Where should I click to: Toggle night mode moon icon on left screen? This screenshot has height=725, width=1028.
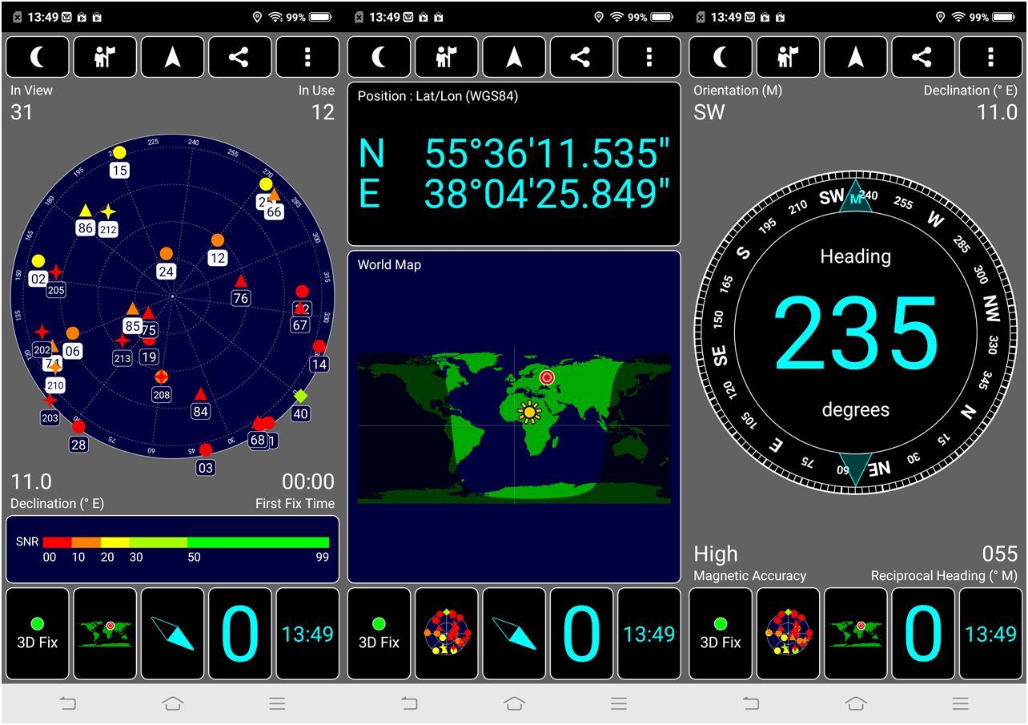pyautogui.click(x=38, y=57)
